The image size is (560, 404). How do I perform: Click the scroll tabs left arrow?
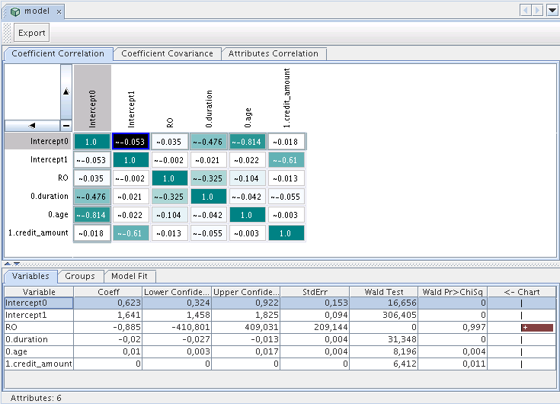526,10
